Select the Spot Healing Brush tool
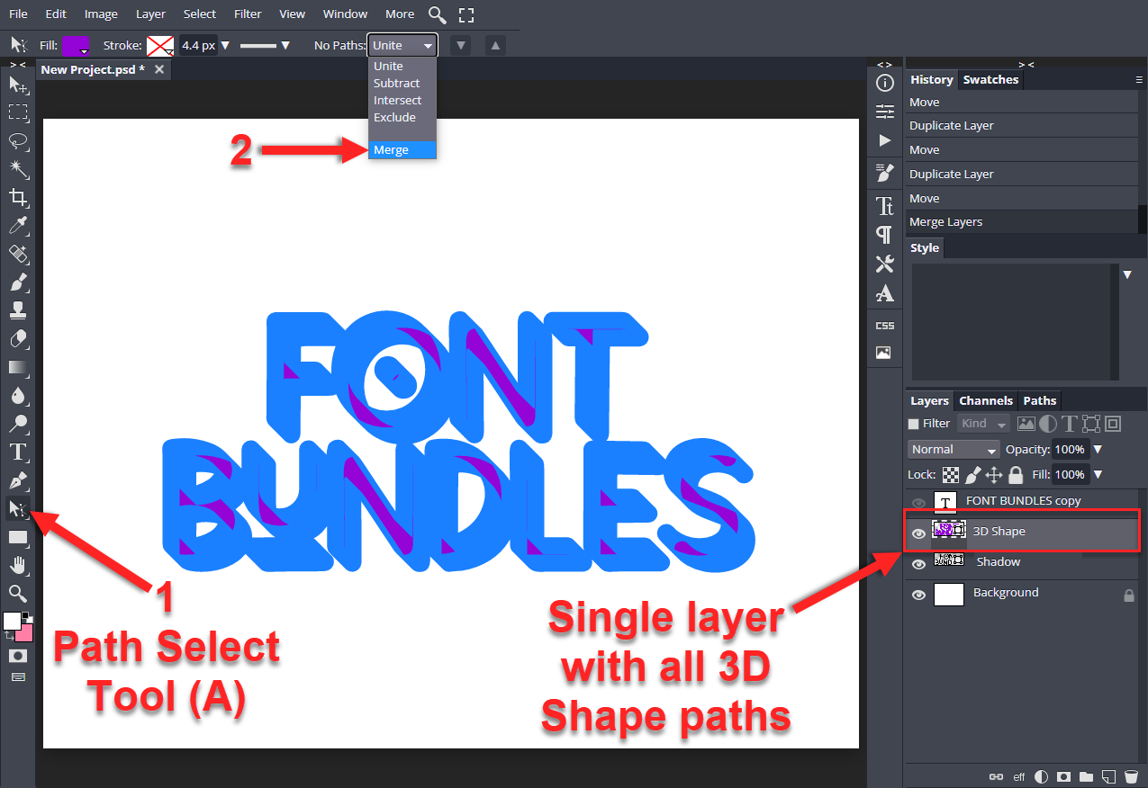This screenshot has width=1148, height=788. click(x=18, y=255)
